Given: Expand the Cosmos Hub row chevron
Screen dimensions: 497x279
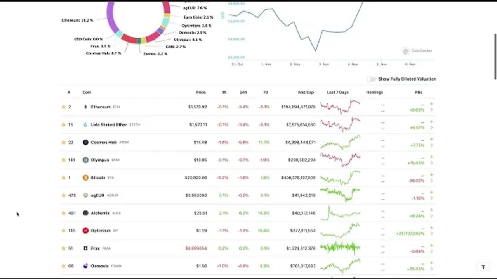Looking at the screenshot, I should [x=431, y=145].
